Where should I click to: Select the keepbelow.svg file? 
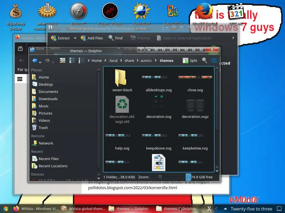coord(195,142)
